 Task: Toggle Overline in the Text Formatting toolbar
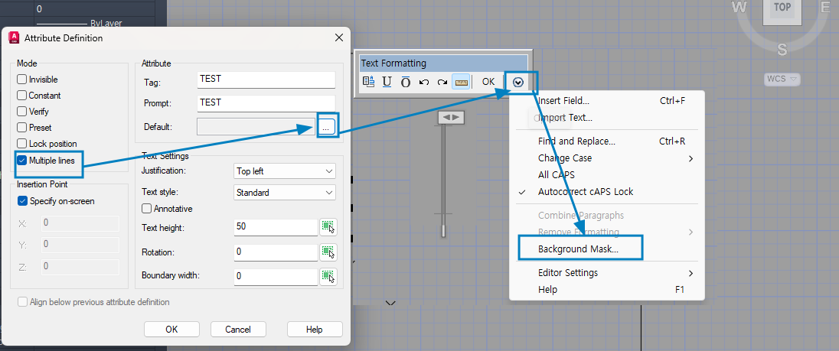(x=406, y=83)
